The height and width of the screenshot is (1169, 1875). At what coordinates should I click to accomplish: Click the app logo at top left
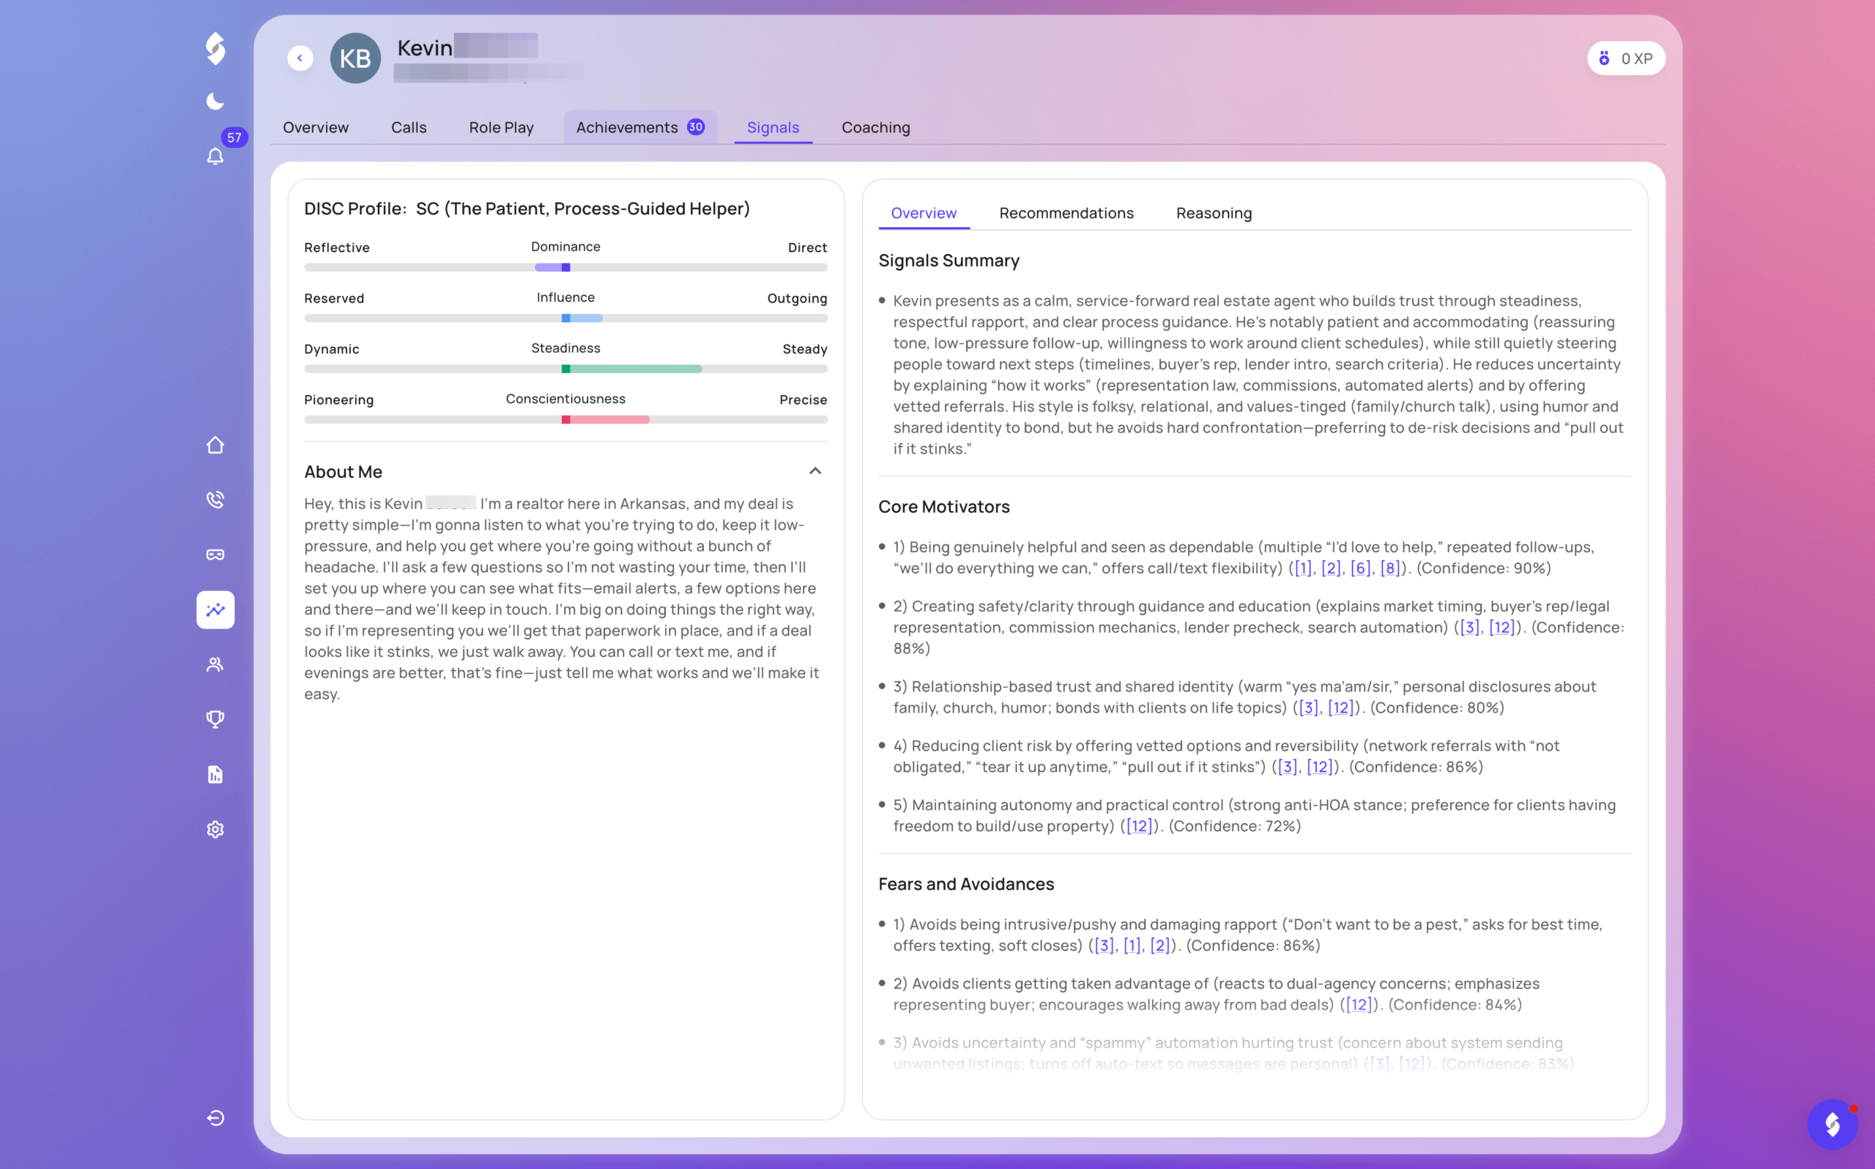click(215, 48)
